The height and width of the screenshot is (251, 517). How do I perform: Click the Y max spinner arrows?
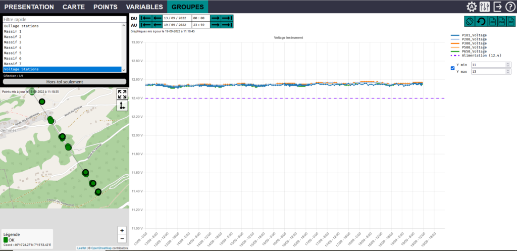(x=506, y=71)
